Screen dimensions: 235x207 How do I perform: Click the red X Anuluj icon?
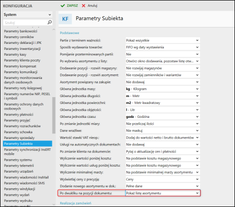[x=83, y=6]
